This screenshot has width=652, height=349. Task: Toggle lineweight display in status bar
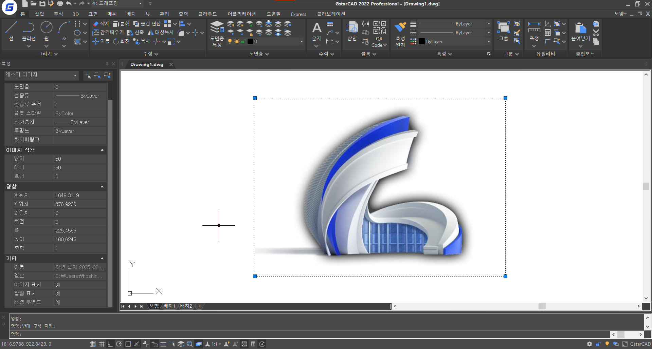coord(163,344)
